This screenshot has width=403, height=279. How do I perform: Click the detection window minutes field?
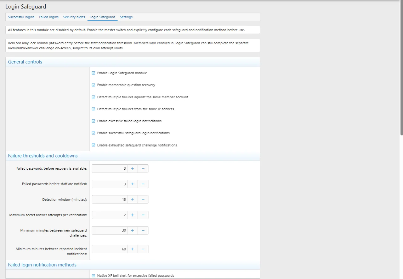109,200
